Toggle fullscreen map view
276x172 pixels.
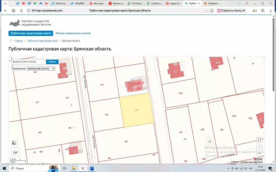click(259, 140)
